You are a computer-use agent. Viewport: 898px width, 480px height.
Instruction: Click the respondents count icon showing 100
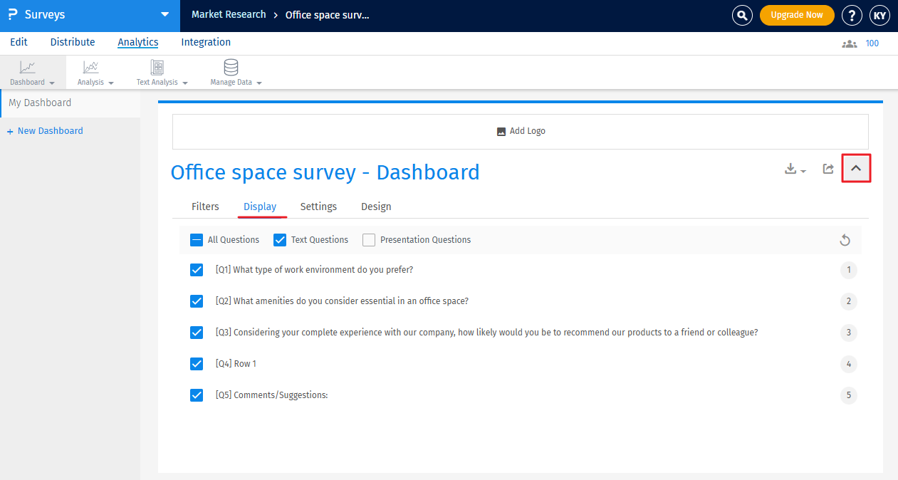[849, 43]
